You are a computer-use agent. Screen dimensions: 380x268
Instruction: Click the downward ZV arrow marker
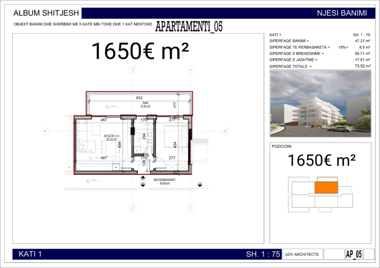point(143,185)
